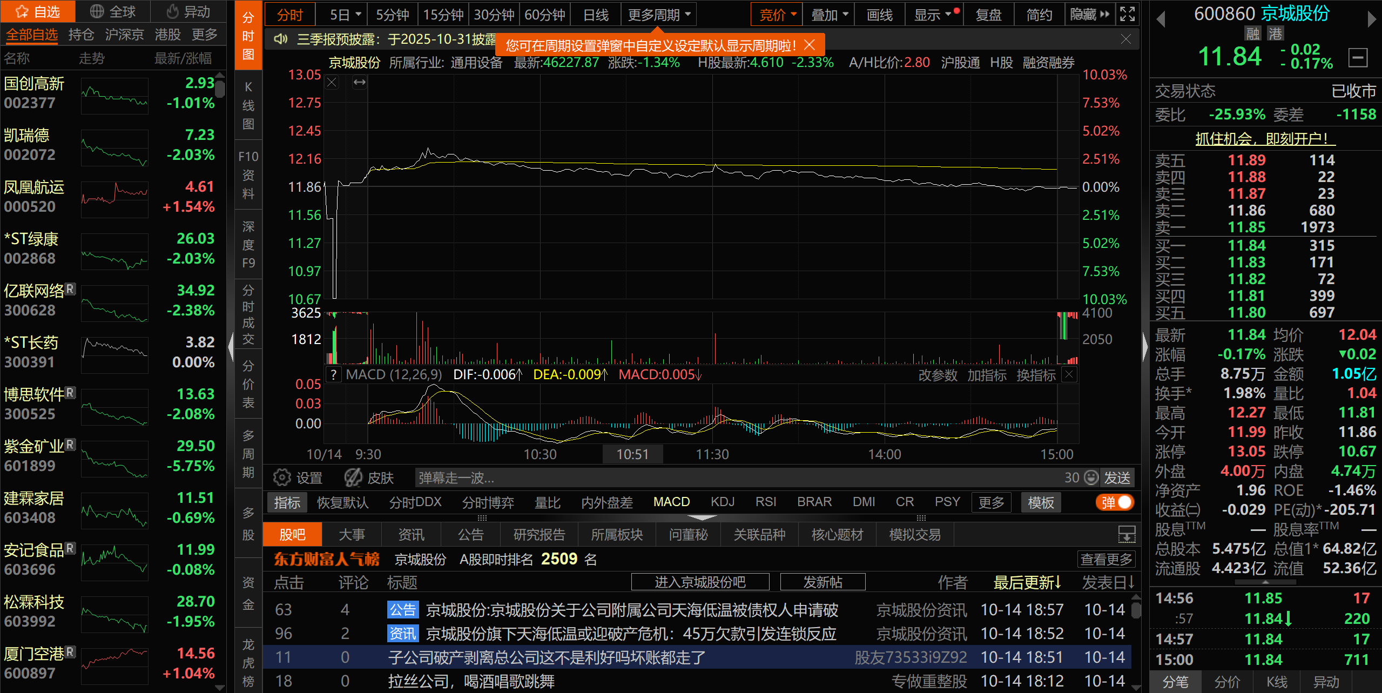Go to next stock with right arrow
This screenshot has height=693, width=1382.
pos(1371,19)
